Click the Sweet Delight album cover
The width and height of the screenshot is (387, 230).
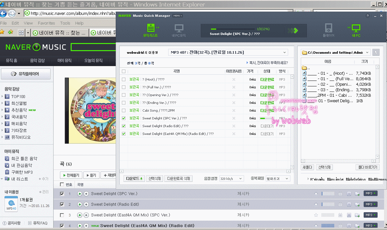pos(90,110)
